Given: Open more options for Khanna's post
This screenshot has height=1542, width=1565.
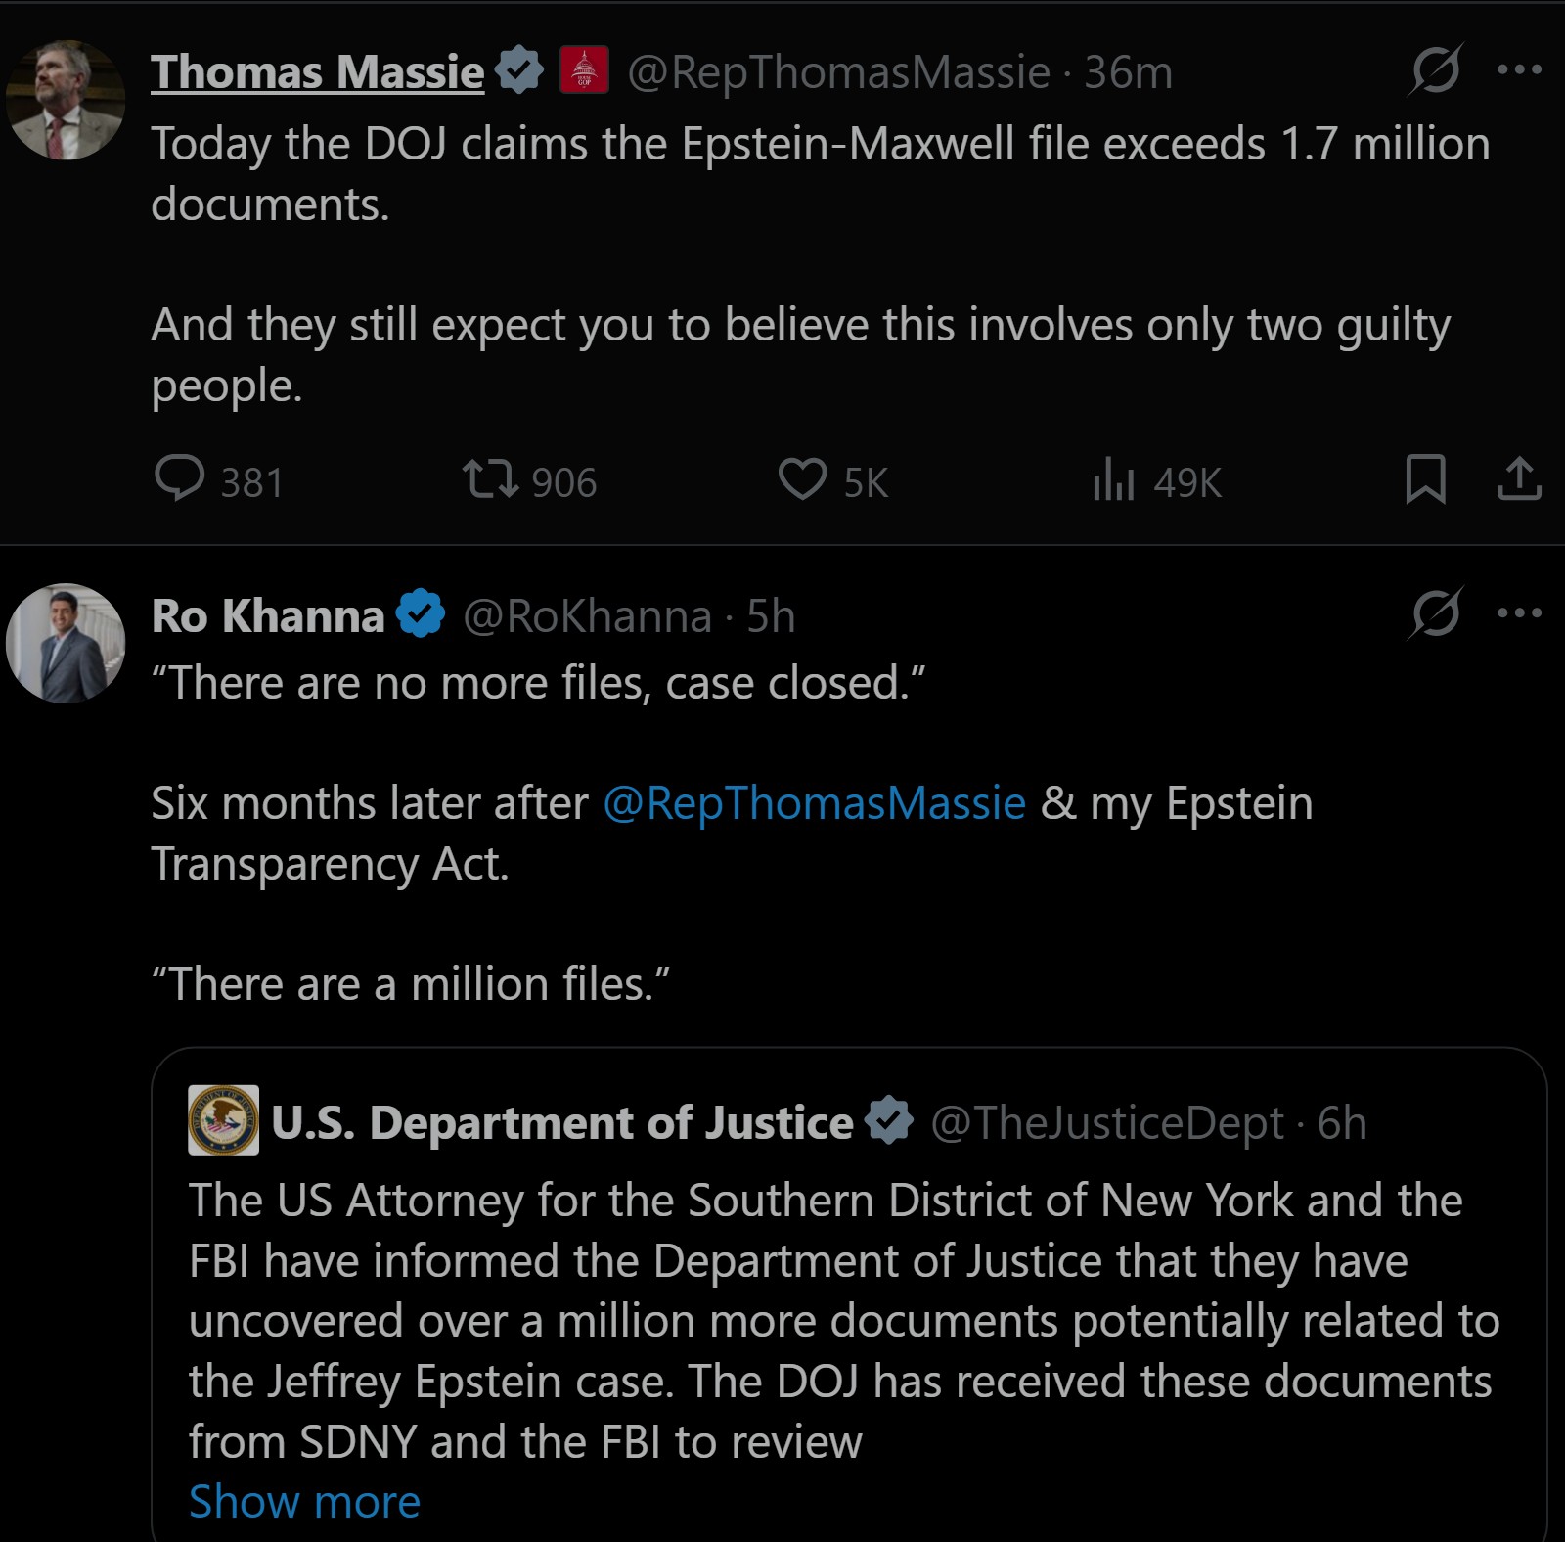Looking at the screenshot, I should point(1519,612).
